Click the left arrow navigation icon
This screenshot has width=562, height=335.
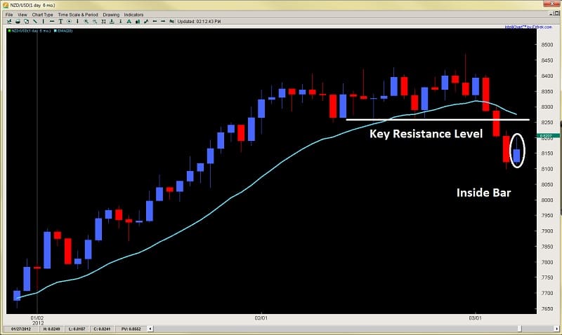[x=155, y=22]
